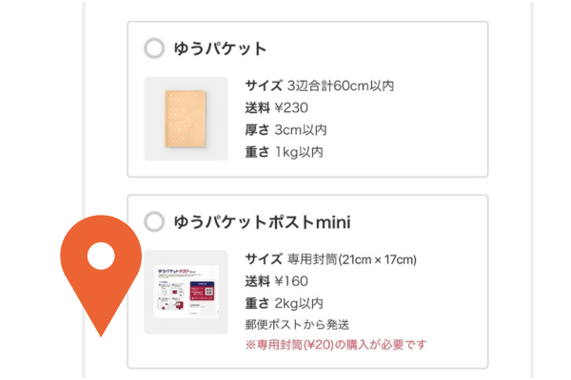Click the blue ゆうパケットポスト logo on envelope
This screenshot has width=571, height=380.
point(177,272)
